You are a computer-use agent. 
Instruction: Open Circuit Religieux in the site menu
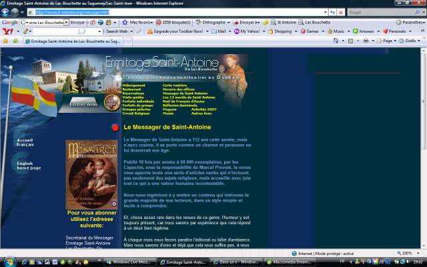pos(136,113)
